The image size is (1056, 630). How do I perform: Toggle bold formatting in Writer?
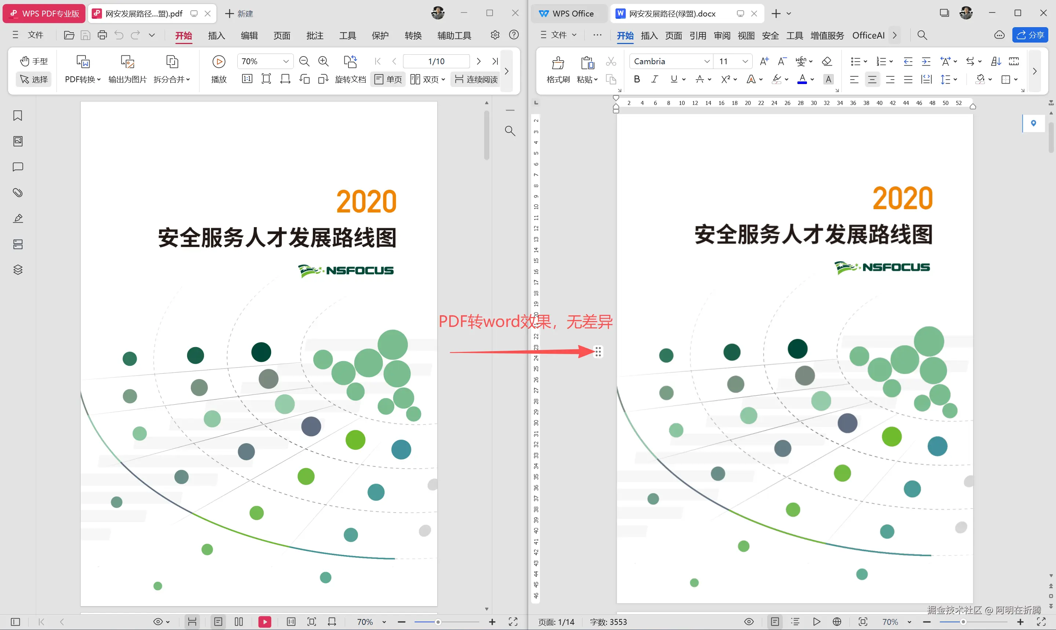coord(636,79)
